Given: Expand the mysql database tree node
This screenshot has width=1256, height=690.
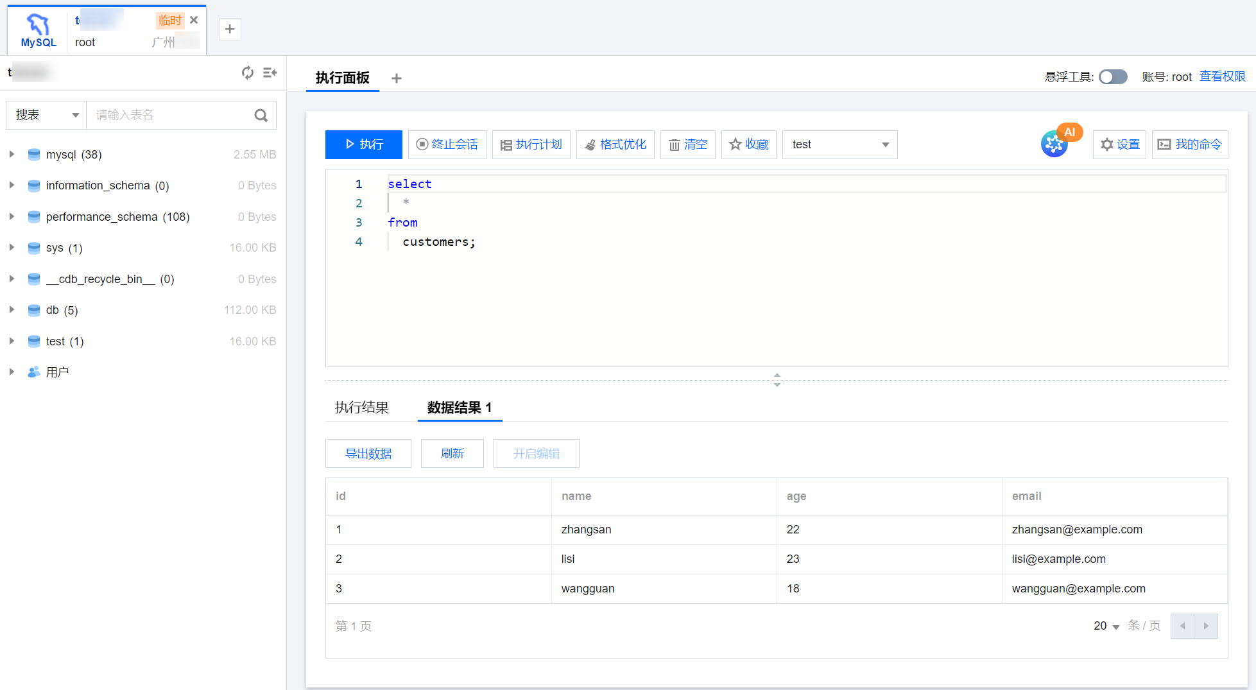Looking at the screenshot, I should coord(12,155).
